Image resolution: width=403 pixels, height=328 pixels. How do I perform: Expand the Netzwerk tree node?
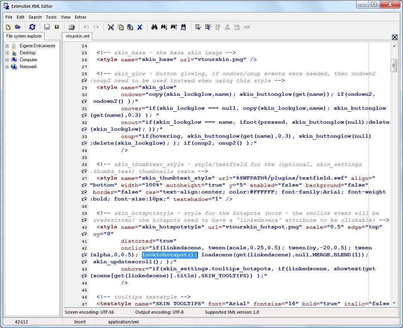[7, 67]
